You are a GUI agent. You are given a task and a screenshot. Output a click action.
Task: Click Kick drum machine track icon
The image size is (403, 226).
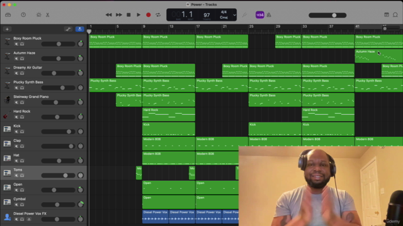(7, 129)
